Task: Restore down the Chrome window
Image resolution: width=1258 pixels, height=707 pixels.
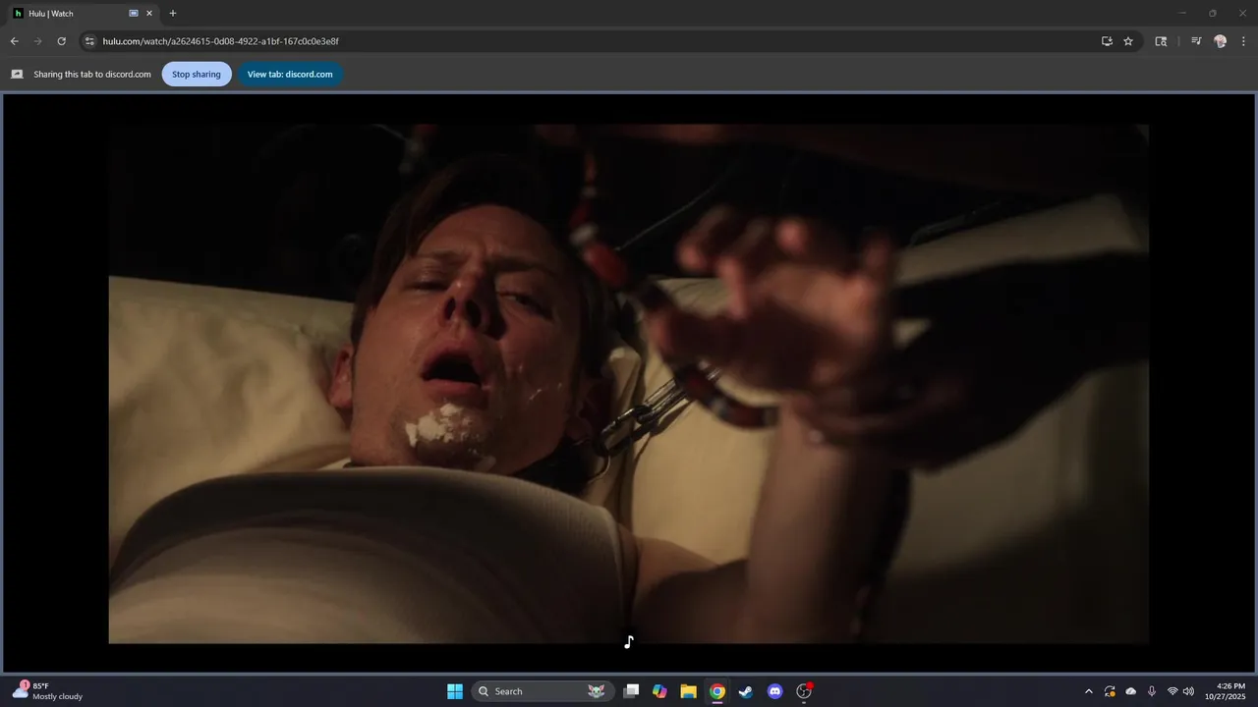Action: 1213,13
